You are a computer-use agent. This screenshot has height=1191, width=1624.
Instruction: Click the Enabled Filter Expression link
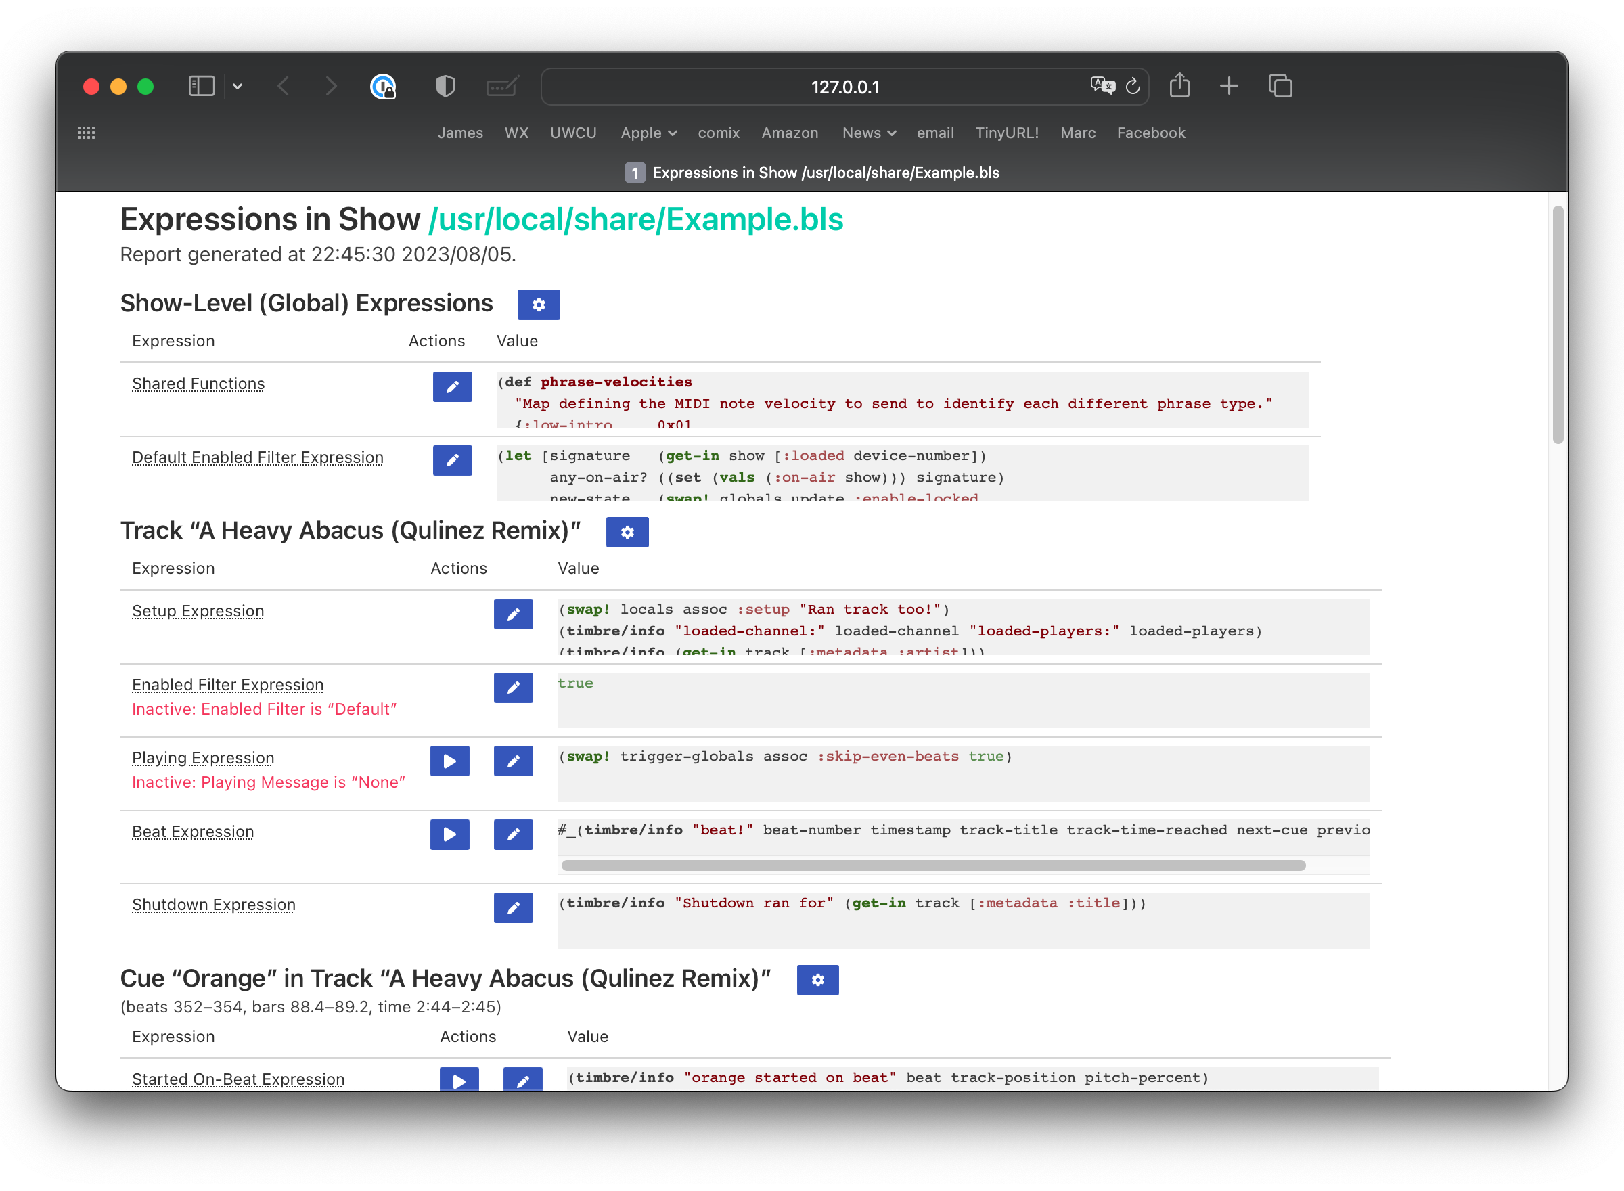(228, 684)
